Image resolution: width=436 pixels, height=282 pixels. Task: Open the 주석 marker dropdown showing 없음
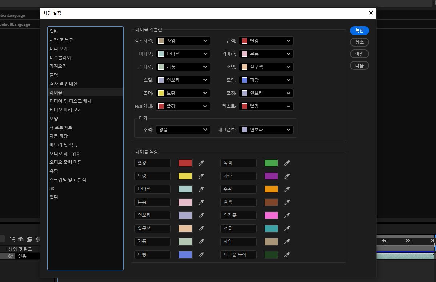(183, 129)
